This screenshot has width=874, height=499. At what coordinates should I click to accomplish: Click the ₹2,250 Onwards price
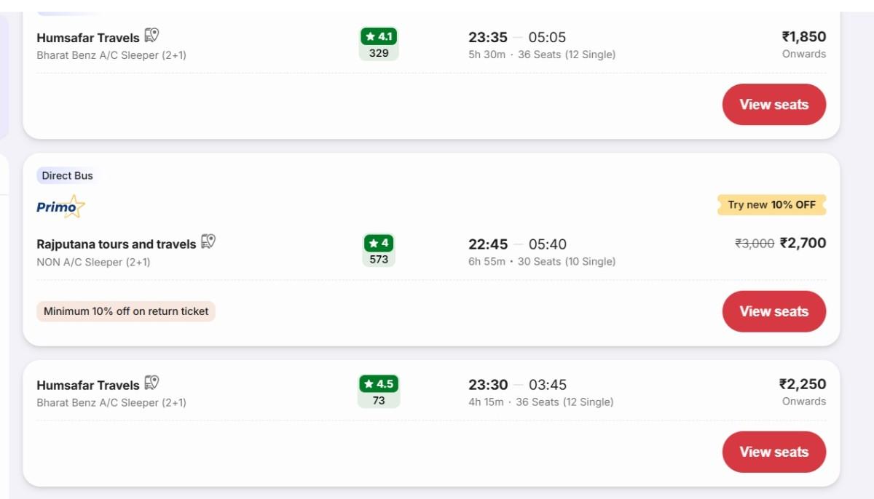click(802, 385)
